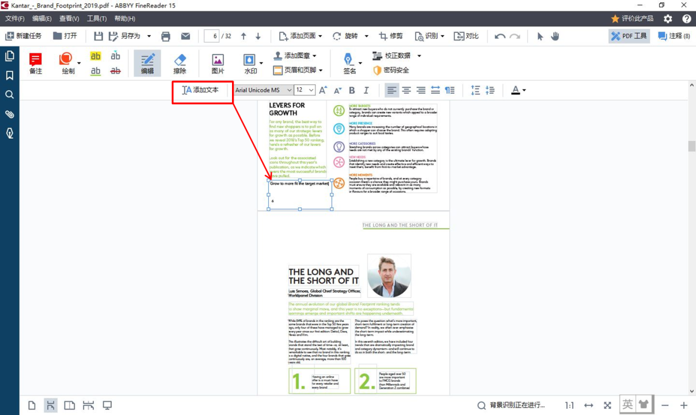696x415 pixels.
Task: Open the Signature (签名) tool
Action: (x=350, y=63)
